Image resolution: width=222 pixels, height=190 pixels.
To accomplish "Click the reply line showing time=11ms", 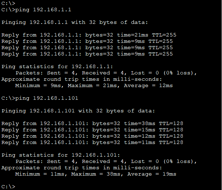I will pyautogui.click(x=92, y=142).
